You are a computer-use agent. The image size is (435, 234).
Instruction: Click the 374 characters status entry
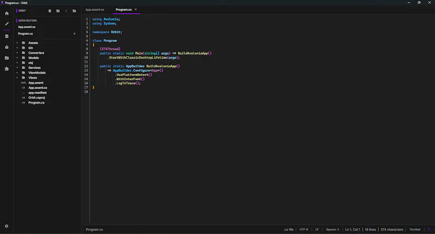tap(391, 229)
